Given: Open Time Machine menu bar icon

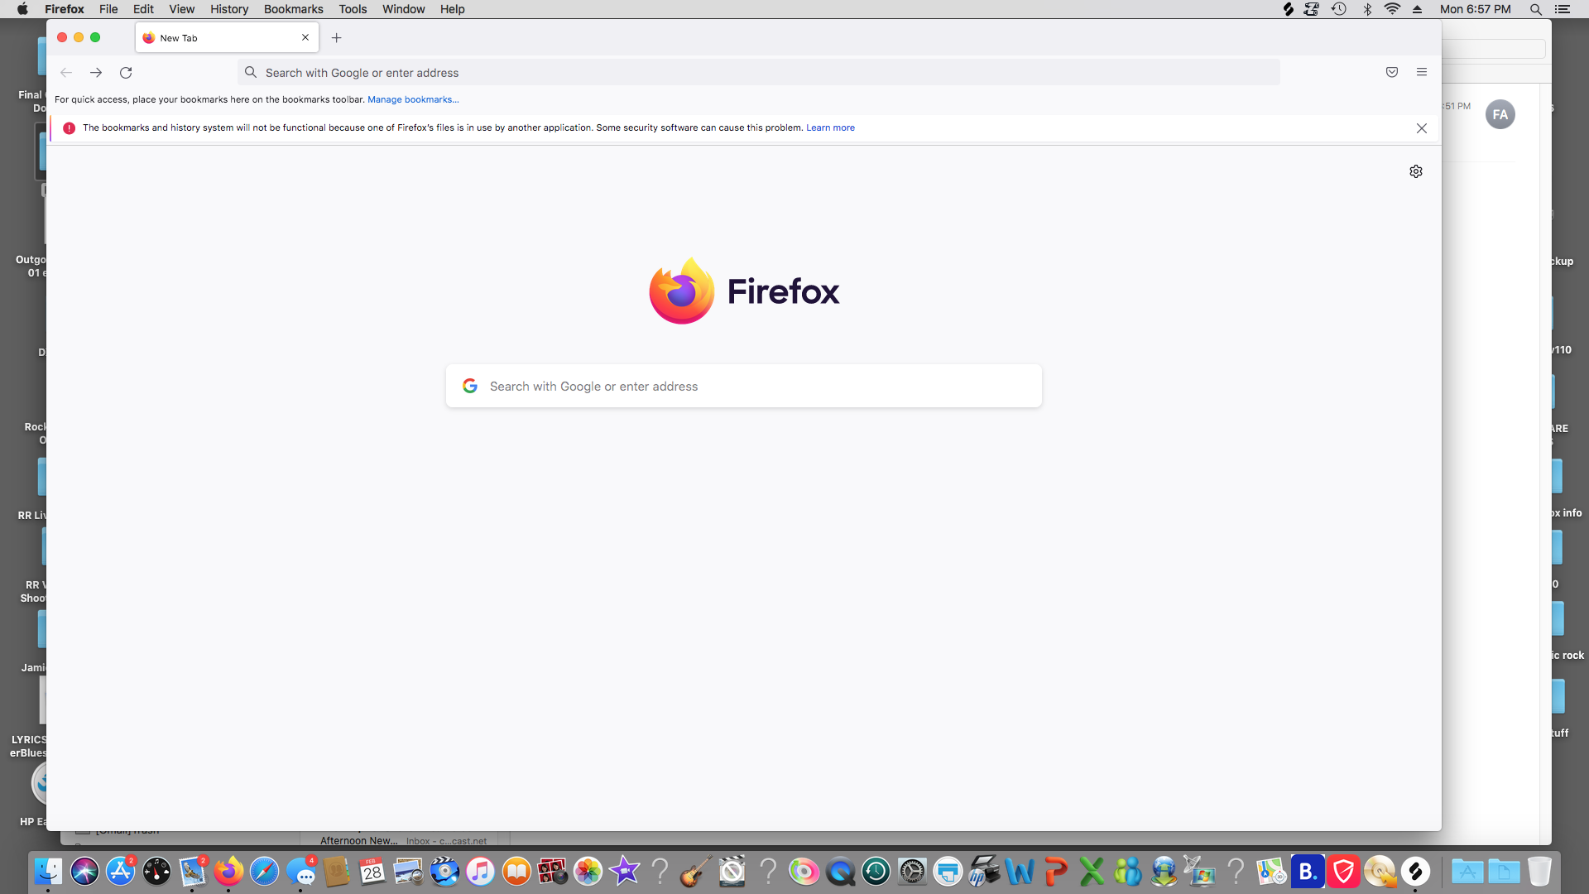Looking at the screenshot, I should coord(1339,9).
